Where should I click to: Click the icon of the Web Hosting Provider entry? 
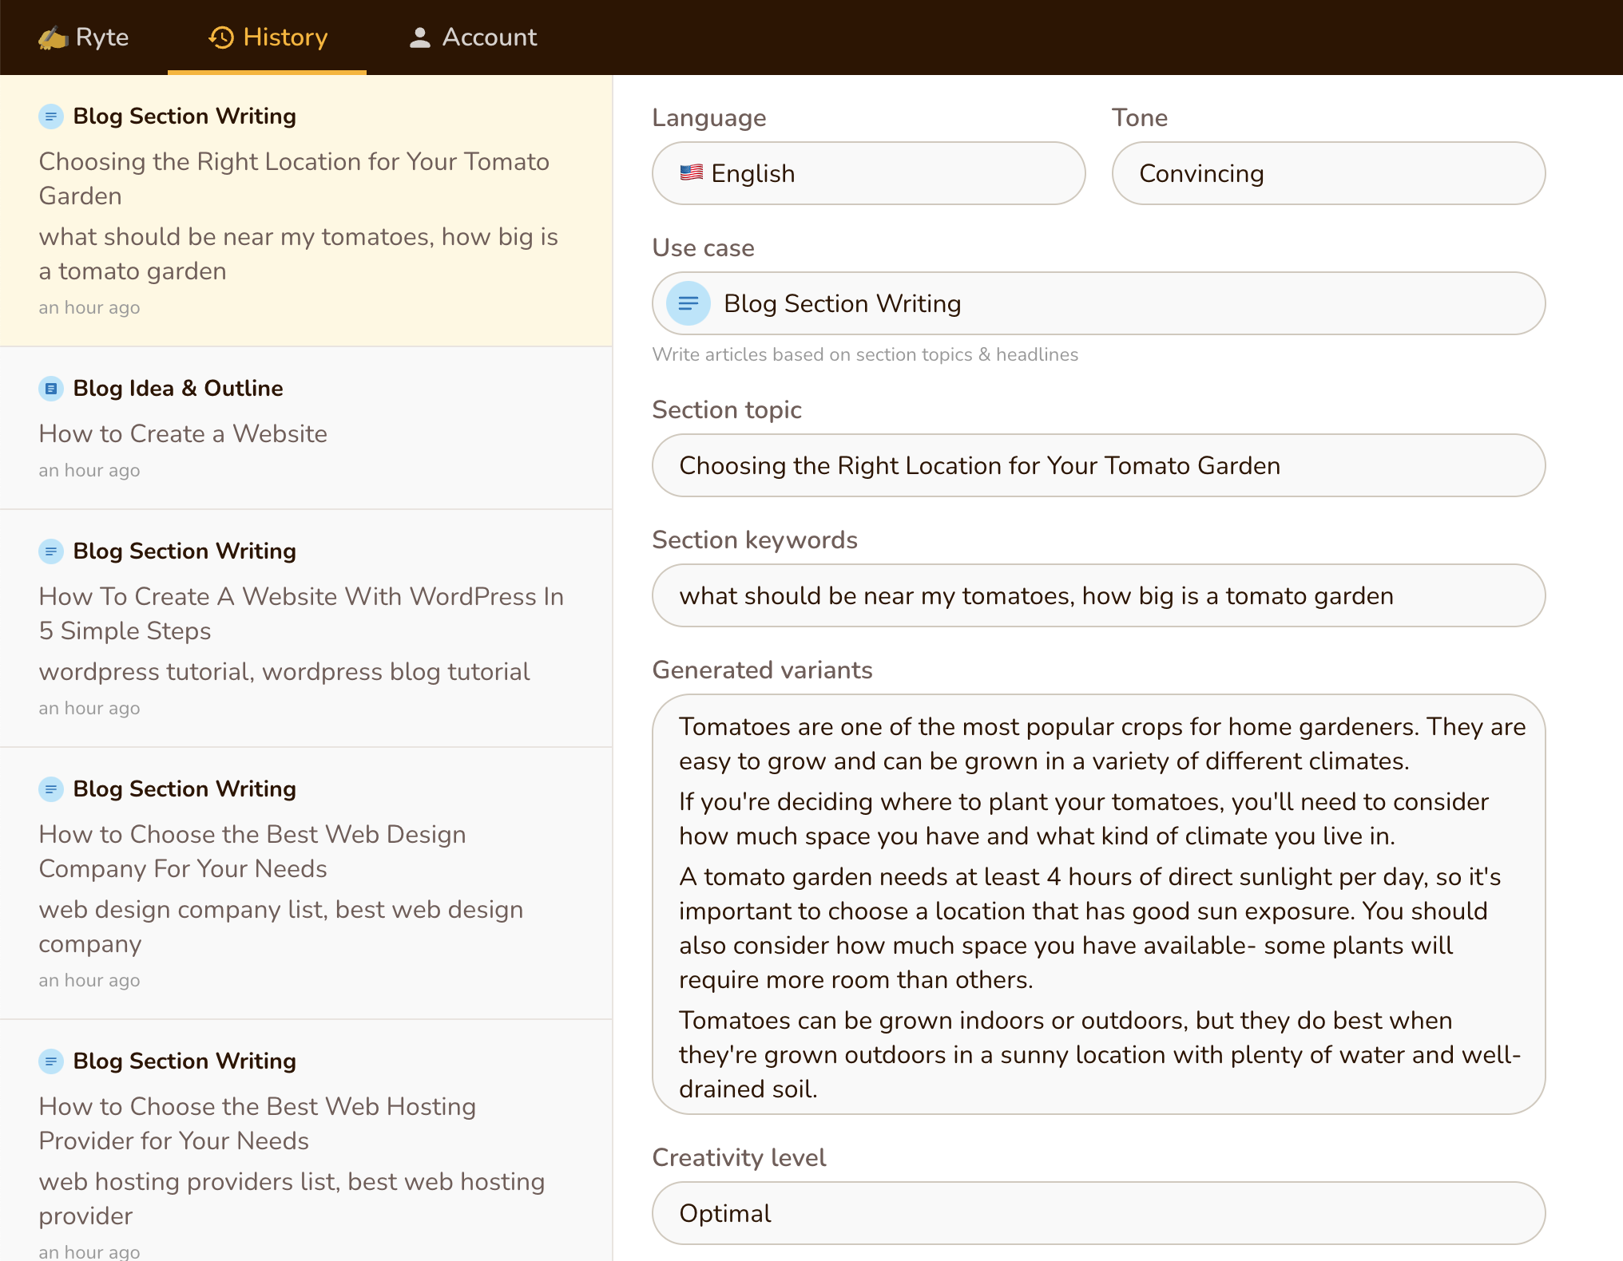pyautogui.click(x=51, y=1061)
